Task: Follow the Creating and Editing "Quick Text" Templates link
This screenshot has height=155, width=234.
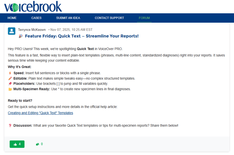Action: (x=40, y=113)
